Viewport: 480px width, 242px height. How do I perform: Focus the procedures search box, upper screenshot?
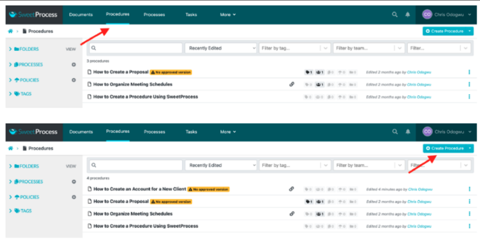[x=135, y=48]
